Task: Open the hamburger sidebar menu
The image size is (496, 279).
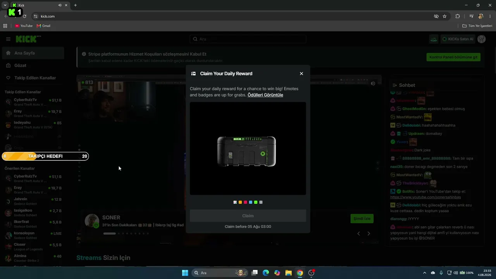Action: (8, 39)
